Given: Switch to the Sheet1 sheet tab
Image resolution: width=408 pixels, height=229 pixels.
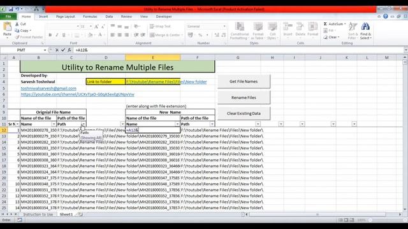Looking at the screenshot, I should pyautogui.click(x=66, y=214).
